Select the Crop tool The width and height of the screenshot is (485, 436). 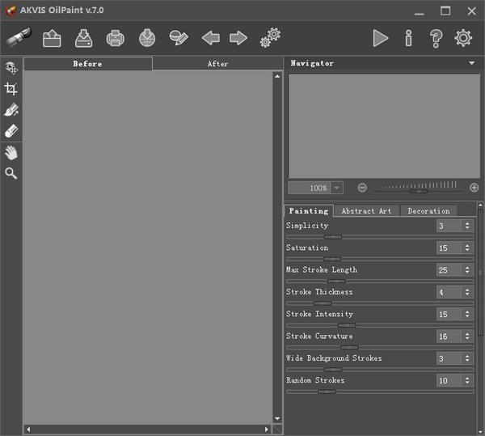click(x=11, y=89)
